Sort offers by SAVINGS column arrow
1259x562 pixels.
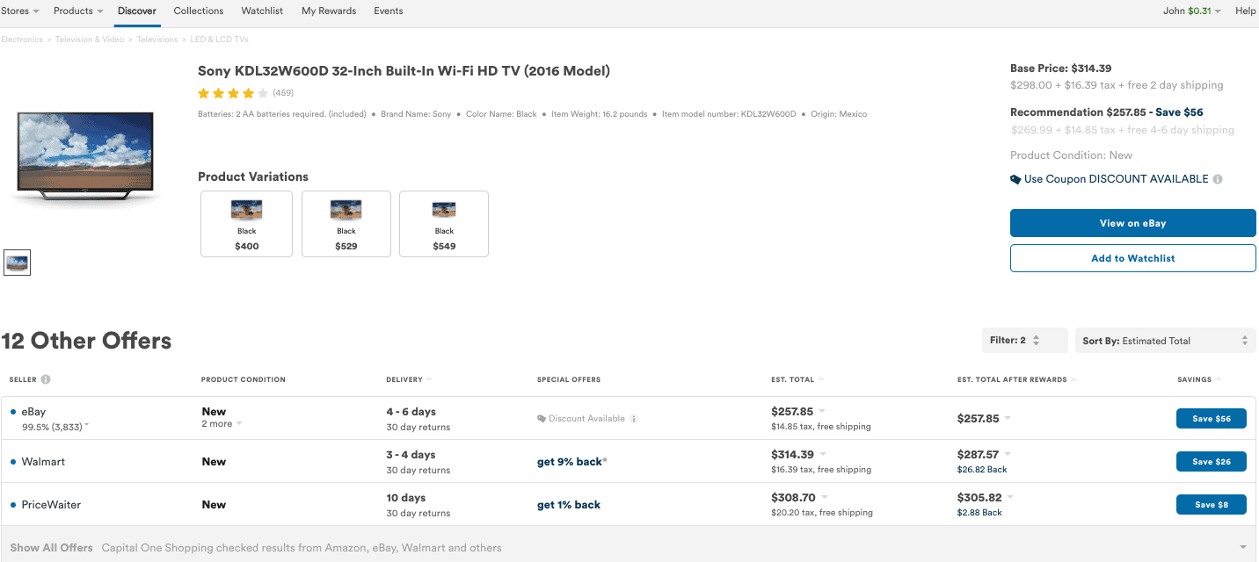pos(1219,379)
